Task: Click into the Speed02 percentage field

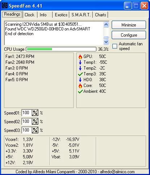Action: click(27, 121)
